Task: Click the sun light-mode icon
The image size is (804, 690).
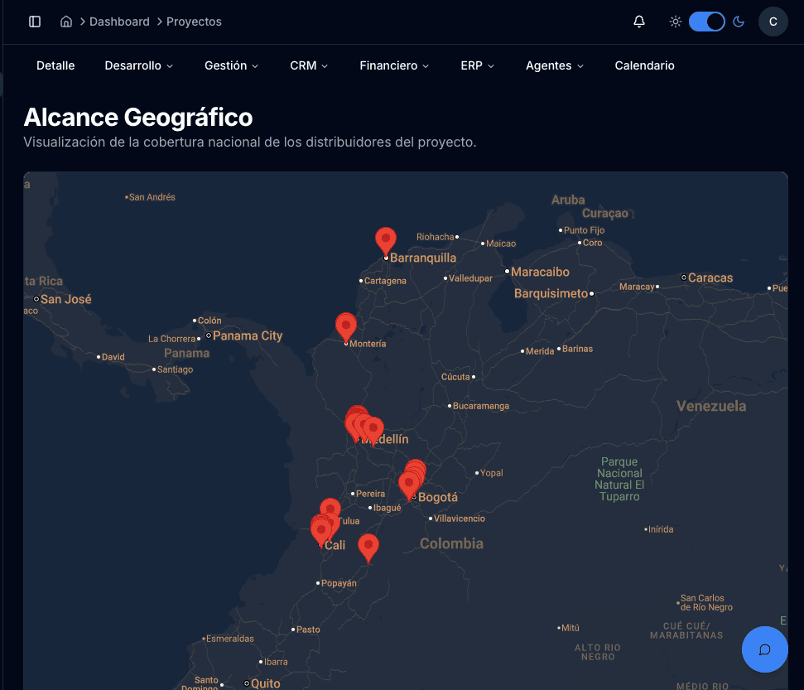Action: 676,22
